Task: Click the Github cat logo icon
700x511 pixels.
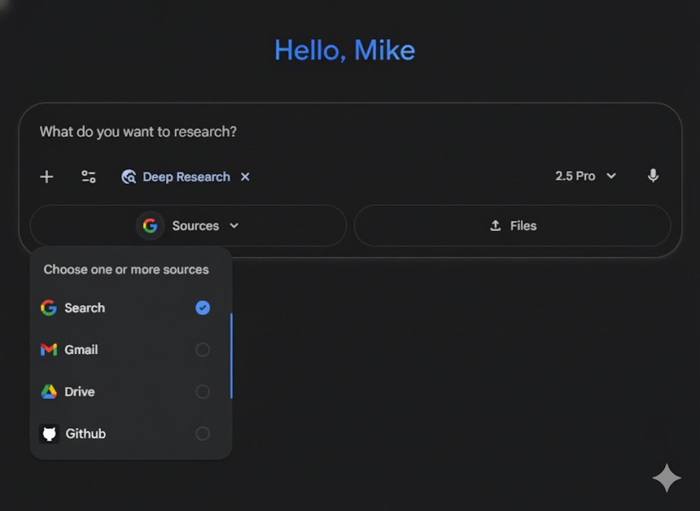Action: coord(49,434)
